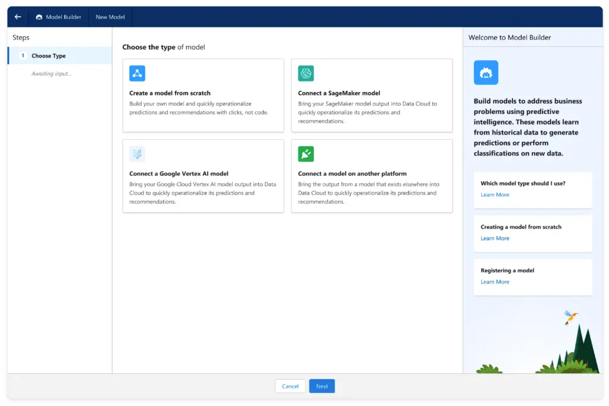
Task: Click the back arrow in the header
Action: tap(17, 17)
